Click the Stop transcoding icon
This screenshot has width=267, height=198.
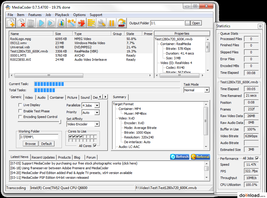coord(121,23)
